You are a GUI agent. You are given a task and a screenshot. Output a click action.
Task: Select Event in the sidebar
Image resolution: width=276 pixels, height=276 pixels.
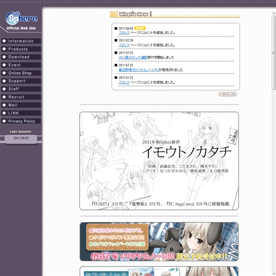click(x=21, y=65)
